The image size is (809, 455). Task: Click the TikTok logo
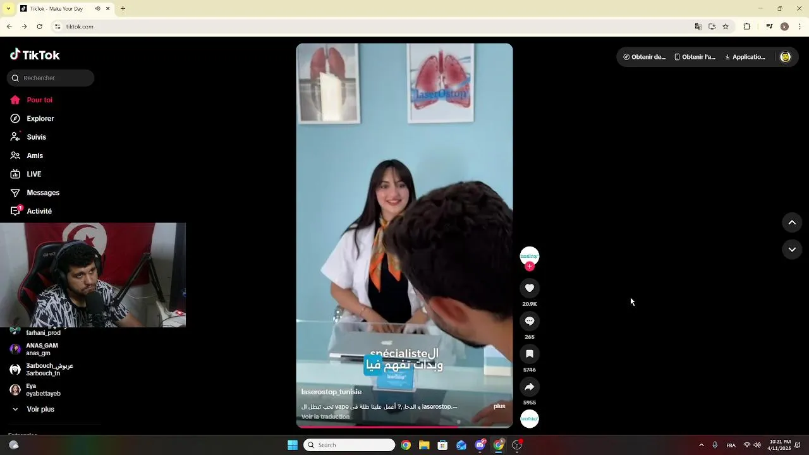coord(35,55)
